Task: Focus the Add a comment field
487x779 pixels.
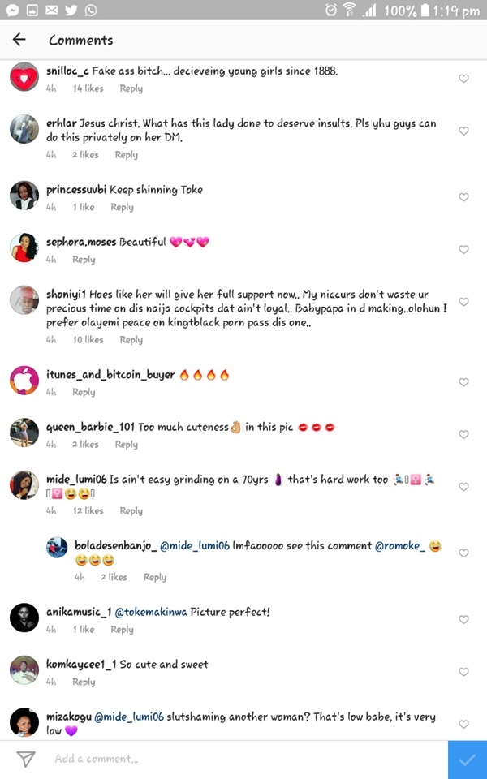Action: pyautogui.click(x=243, y=759)
